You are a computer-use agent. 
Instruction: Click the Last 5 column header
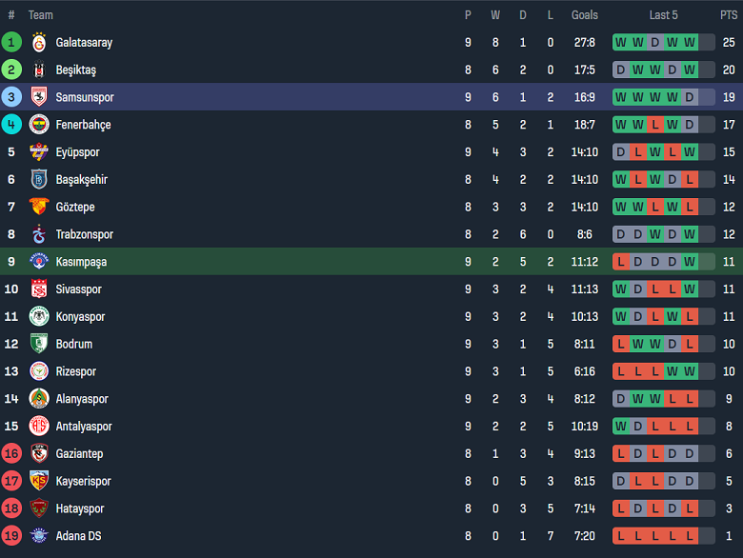[664, 15]
